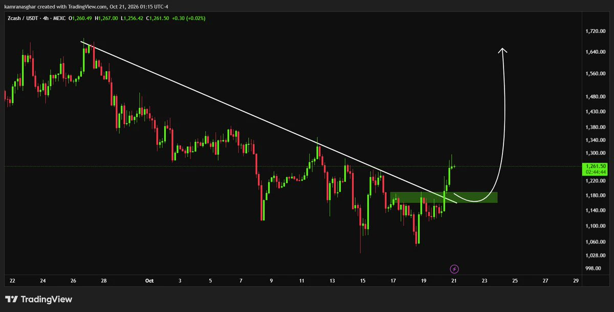Click date 9 on the time axis

(x=271, y=281)
